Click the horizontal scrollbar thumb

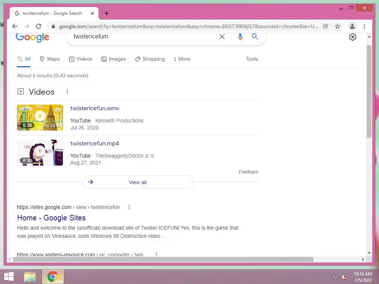click(x=163, y=259)
